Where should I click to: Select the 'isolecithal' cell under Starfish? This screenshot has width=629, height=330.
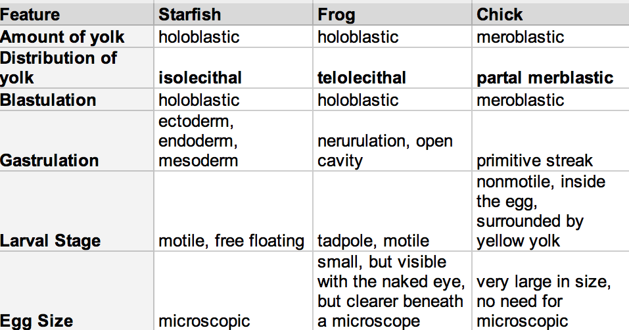200,78
